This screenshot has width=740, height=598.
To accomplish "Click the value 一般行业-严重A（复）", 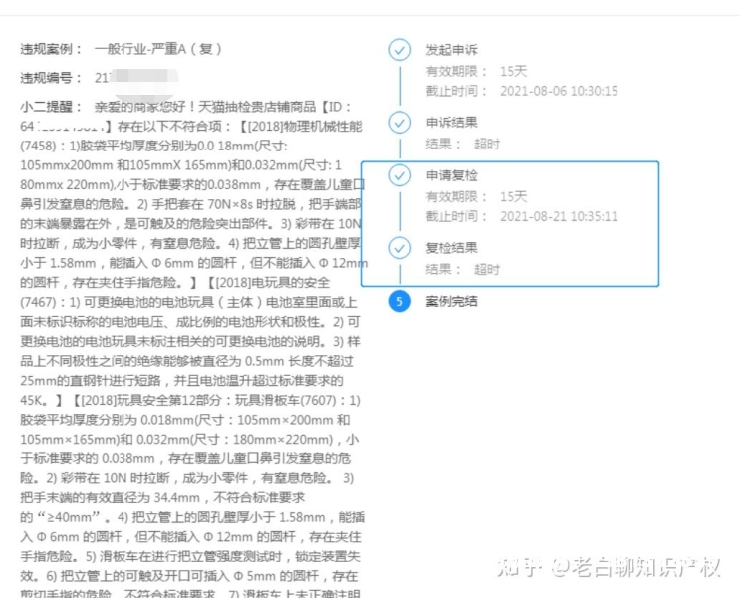I will (x=157, y=49).
